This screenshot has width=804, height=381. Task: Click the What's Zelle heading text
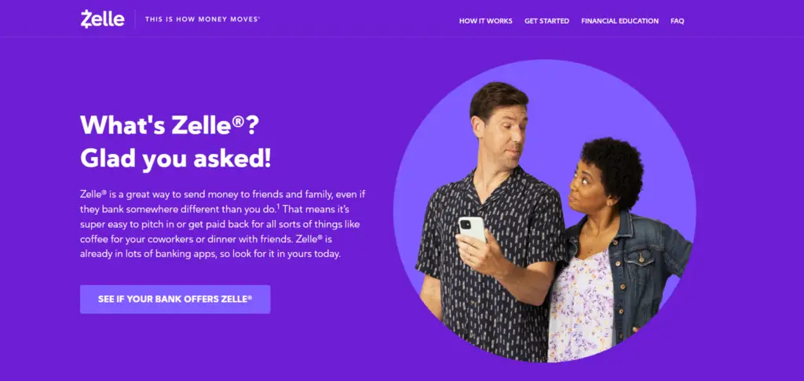(x=170, y=125)
